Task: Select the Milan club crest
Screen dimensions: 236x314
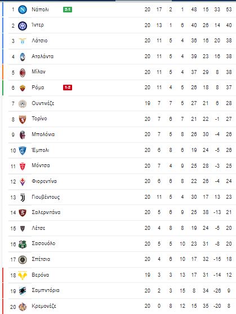Action: pos(23,72)
